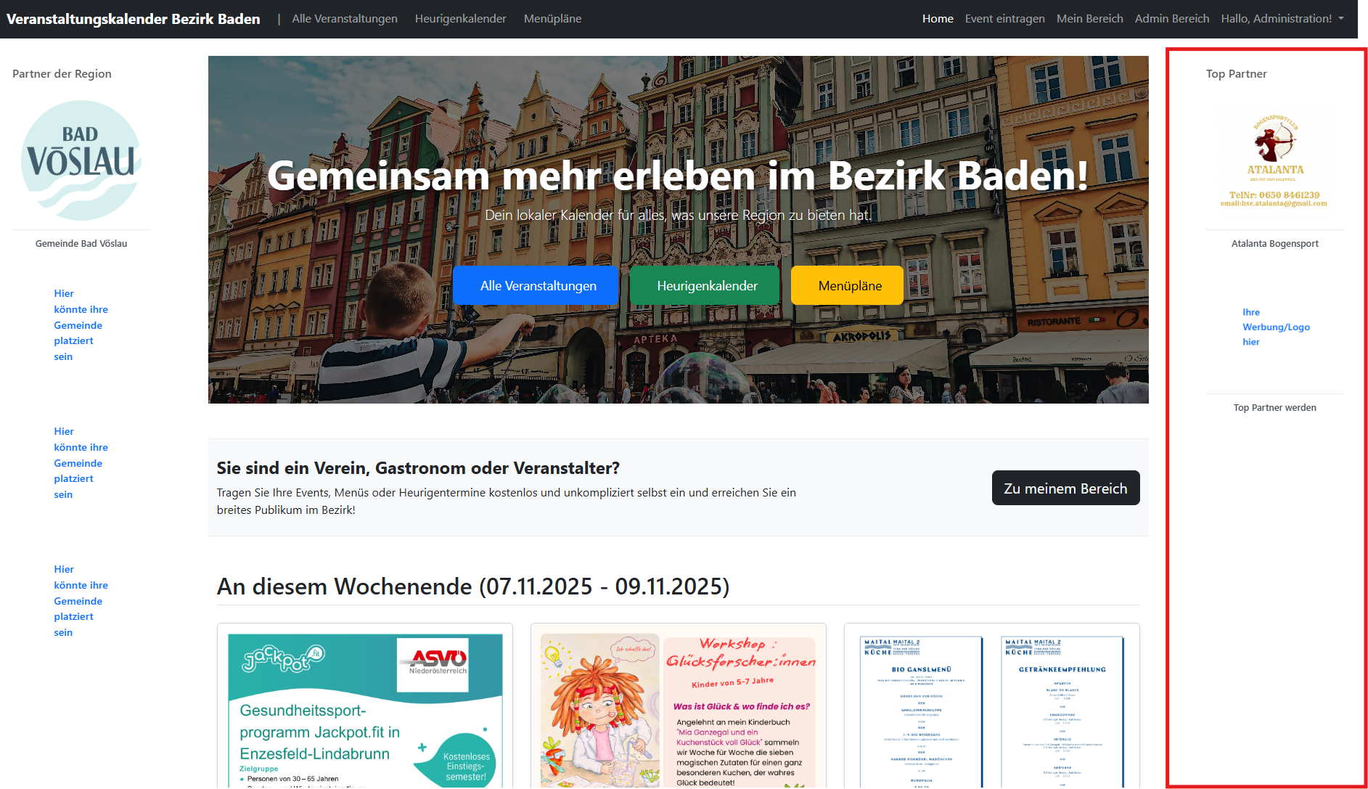Open the Ihre Werbung/Logo hier link
Viewport: 1368px width, 789px height.
pyautogui.click(x=1276, y=327)
